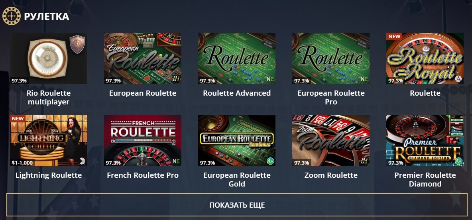Click the Lightning Roulette title link
The image size is (472, 220).
(49, 175)
